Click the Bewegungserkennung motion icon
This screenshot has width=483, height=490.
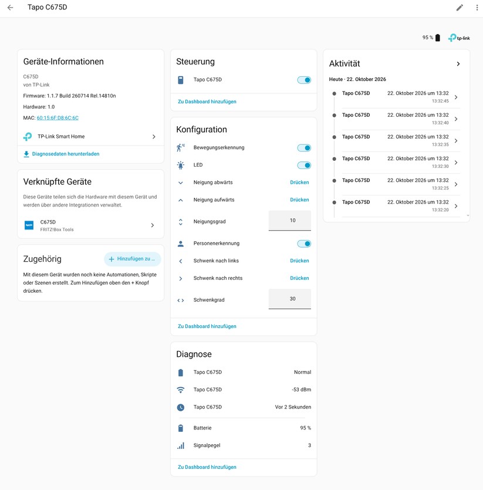180,147
